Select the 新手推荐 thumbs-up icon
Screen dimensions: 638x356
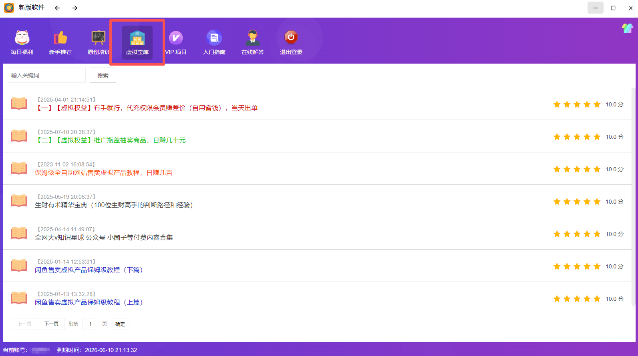tap(60, 38)
